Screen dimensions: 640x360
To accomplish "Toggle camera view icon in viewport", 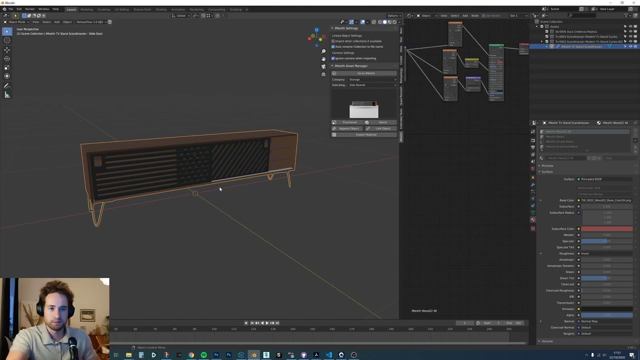I will pos(323,67).
